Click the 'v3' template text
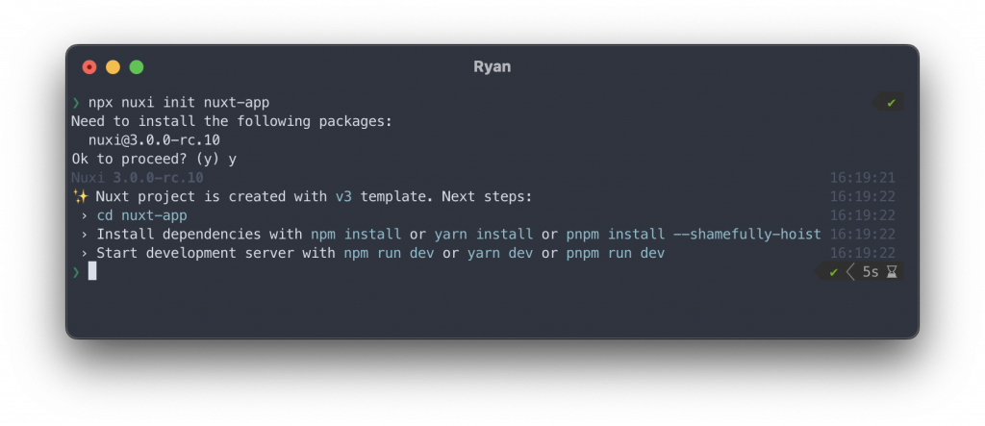 tap(343, 196)
